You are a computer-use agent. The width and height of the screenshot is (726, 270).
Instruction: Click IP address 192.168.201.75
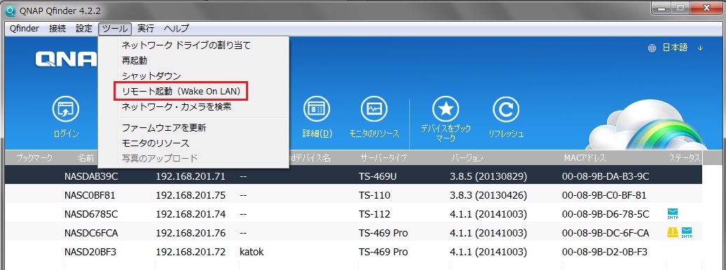[x=191, y=195]
